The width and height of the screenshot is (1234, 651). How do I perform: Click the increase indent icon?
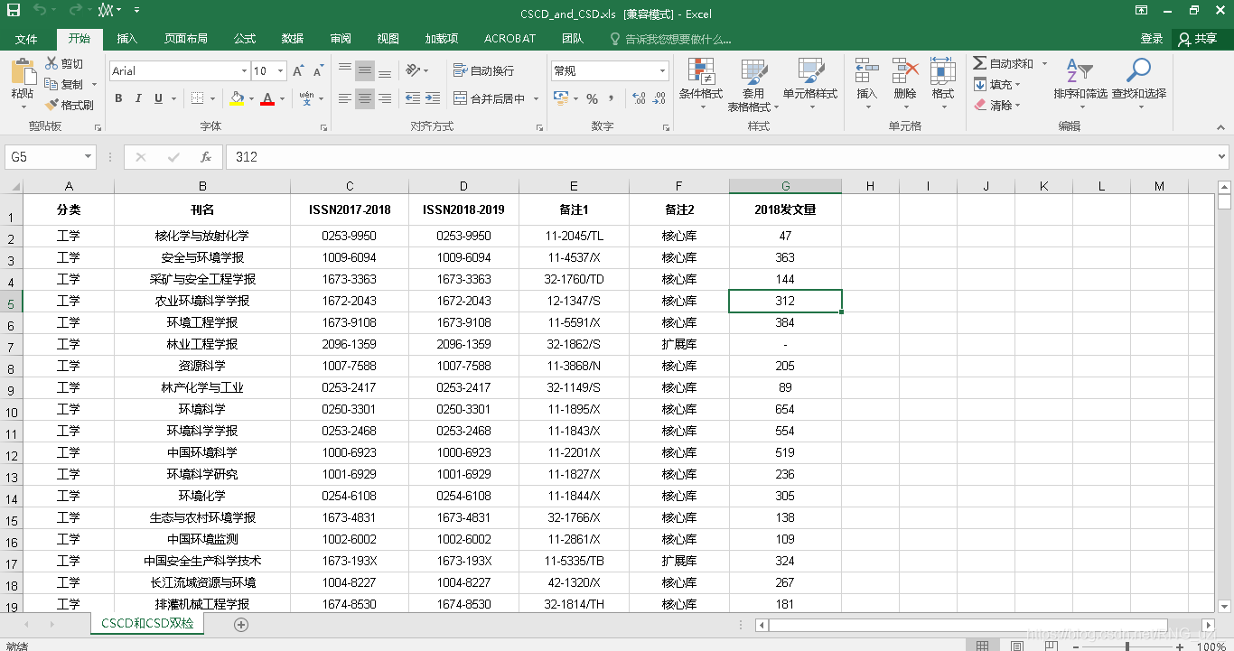point(434,98)
